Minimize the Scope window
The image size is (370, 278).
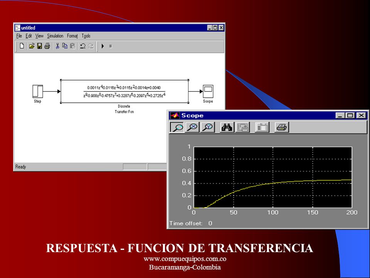340,115
